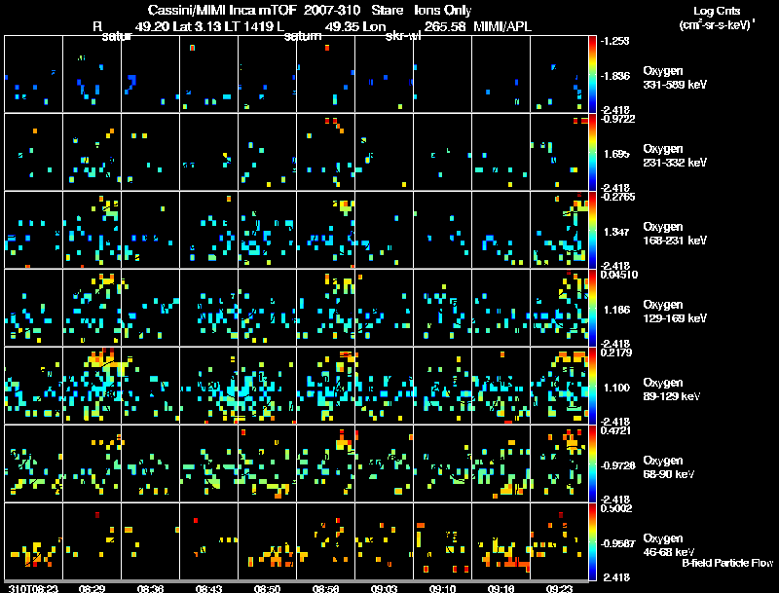The height and width of the screenshot is (593, 779).
Task: Click the Oxygen 331-589 keV row label
Action: click(675, 78)
